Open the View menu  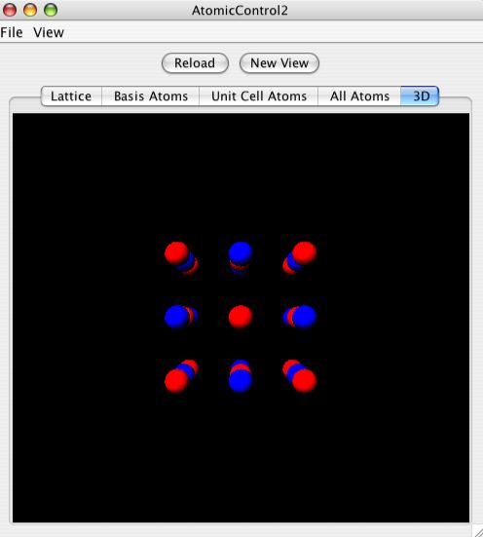click(49, 32)
